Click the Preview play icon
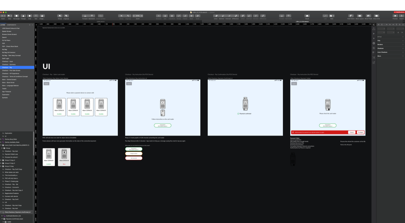This screenshot has width=405, height=223. 395,16
